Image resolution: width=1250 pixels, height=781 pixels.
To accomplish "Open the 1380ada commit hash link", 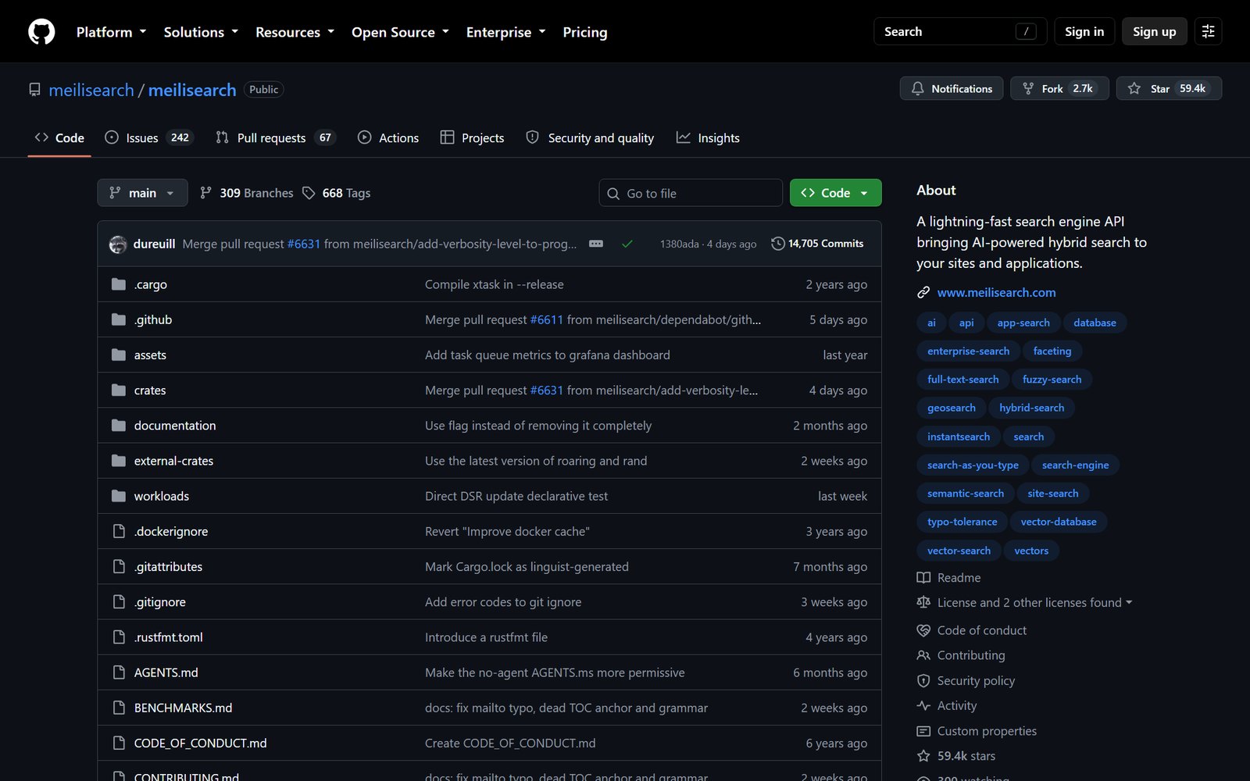I will 680,244.
